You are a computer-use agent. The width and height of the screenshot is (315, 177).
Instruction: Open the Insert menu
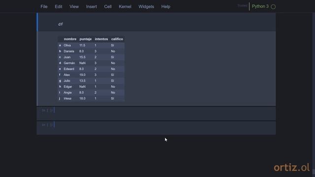click(x=92, y=6)
